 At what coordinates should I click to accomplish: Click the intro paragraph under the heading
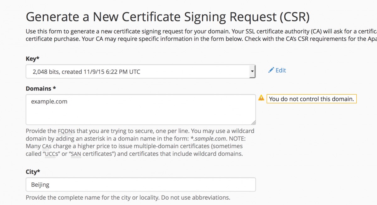pos(201,35)
